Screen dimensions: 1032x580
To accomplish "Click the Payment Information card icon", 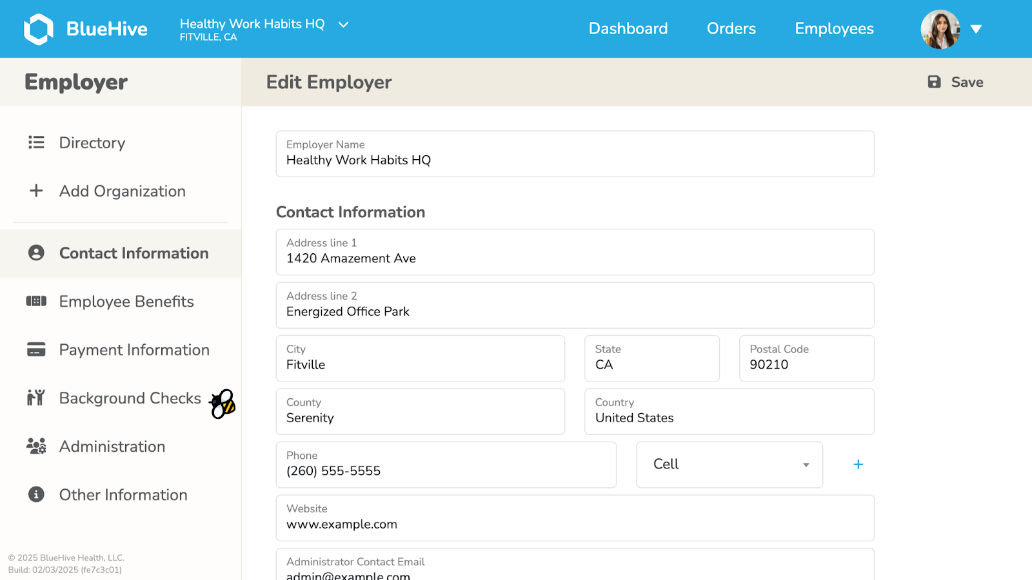I will click(x=36, y=349).
